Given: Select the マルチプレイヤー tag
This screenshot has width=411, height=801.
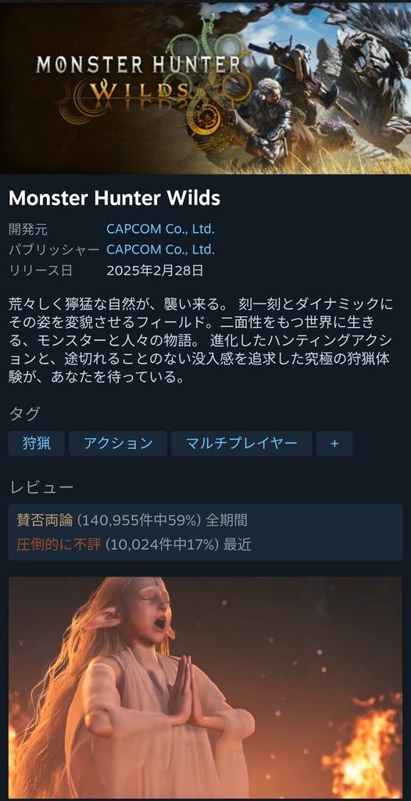Looking at the screenshot, I should 241,444.
